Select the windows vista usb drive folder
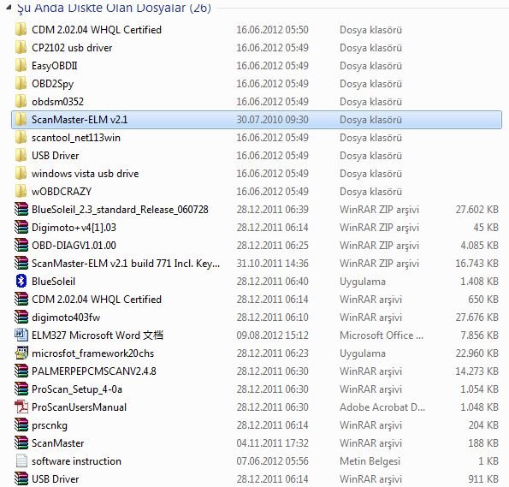 (257, 174)
